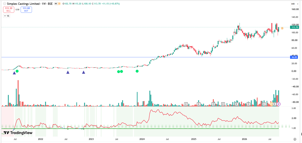This screenshot has width=302, height=143.
Task: Click the 80.00 price axis label
Action: 295,40
